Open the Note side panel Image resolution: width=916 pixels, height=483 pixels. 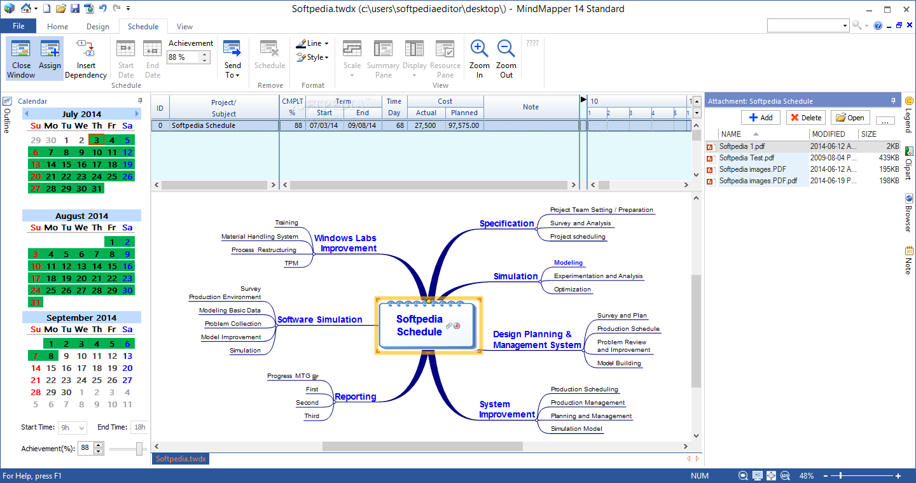(x=909, y=260)
